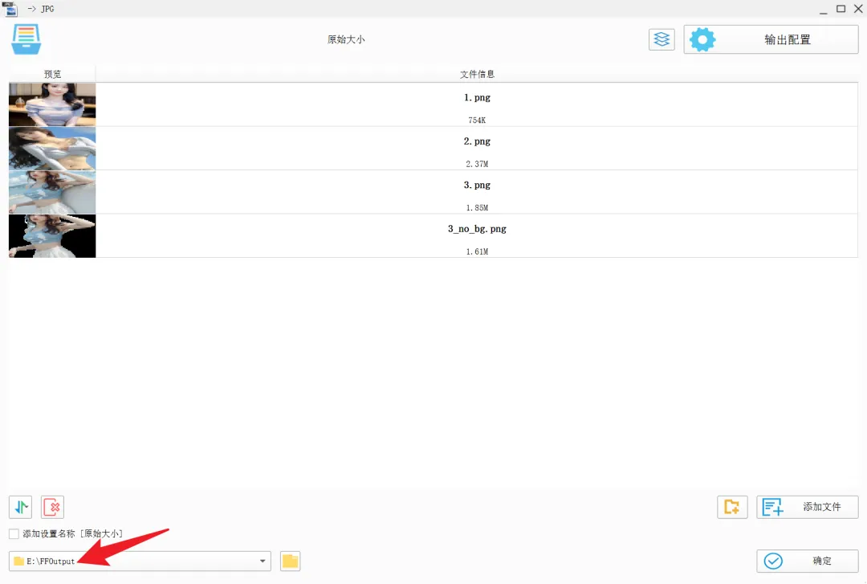Select the 2.png thumbnail preview

point(52,149)
